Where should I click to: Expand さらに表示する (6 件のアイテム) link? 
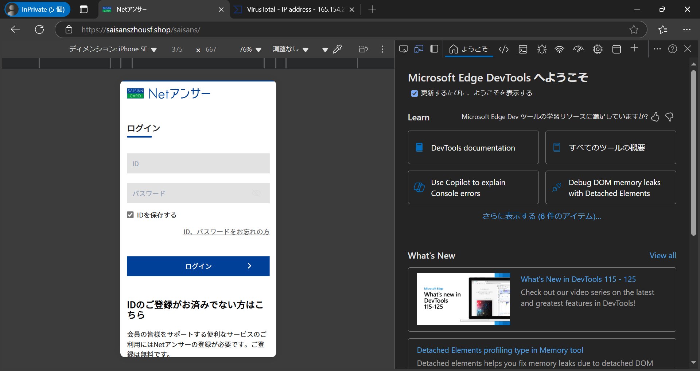click(x=542, y=216)
